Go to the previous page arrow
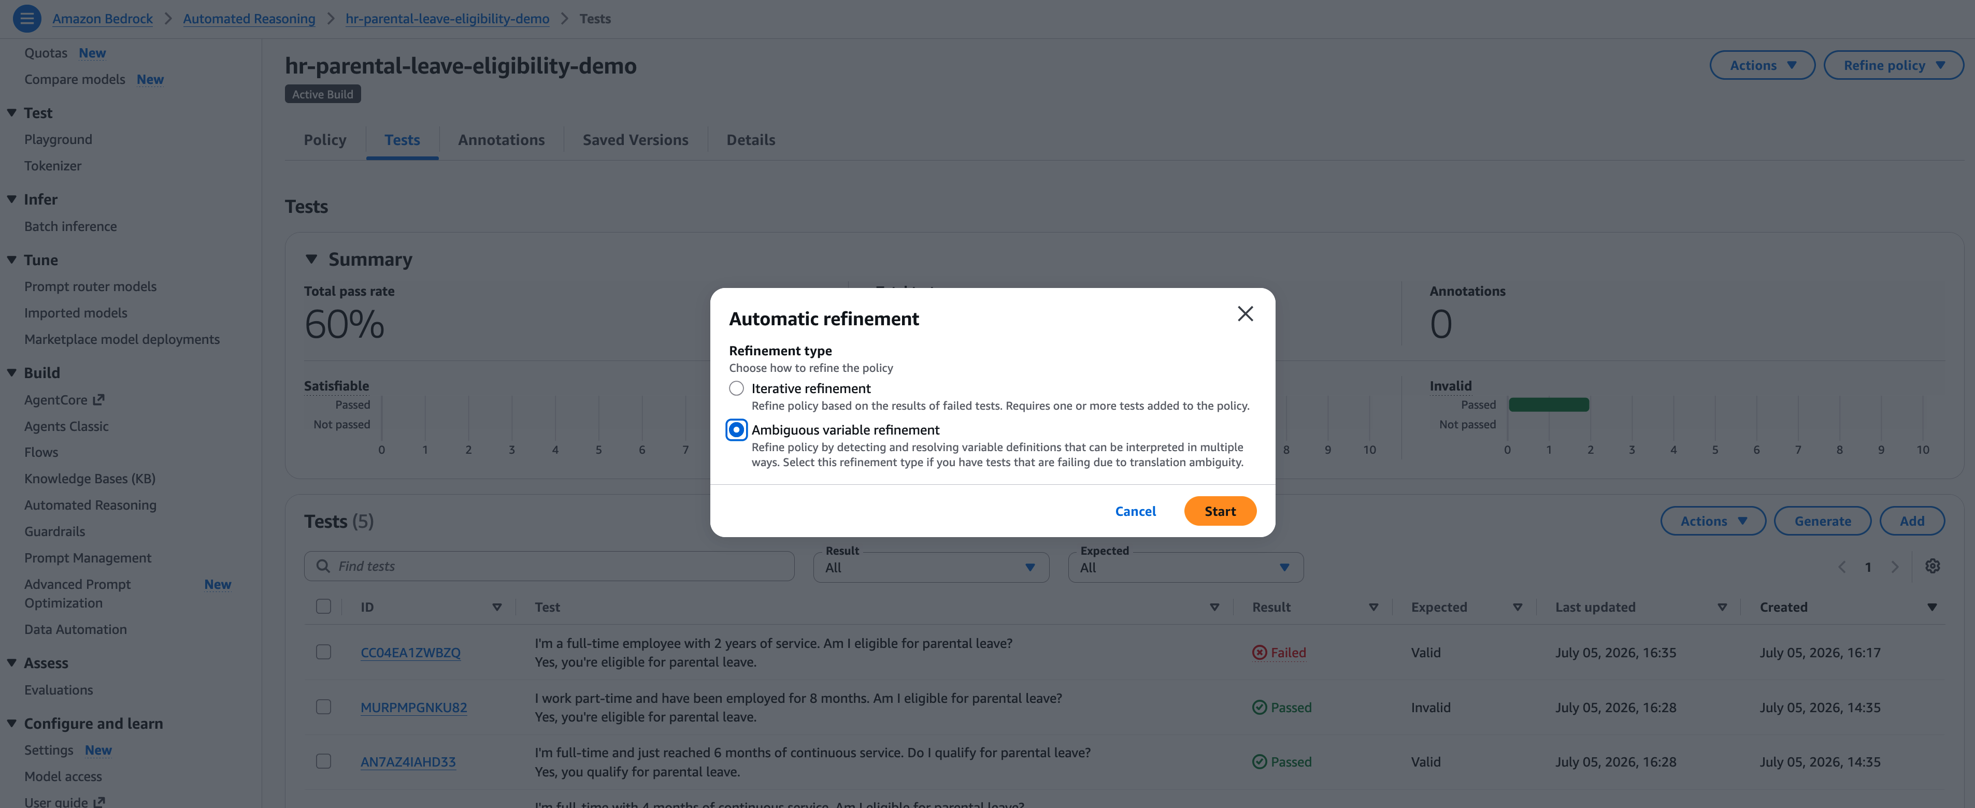This screenshot has width=1975, height=808. point(1842,567)
